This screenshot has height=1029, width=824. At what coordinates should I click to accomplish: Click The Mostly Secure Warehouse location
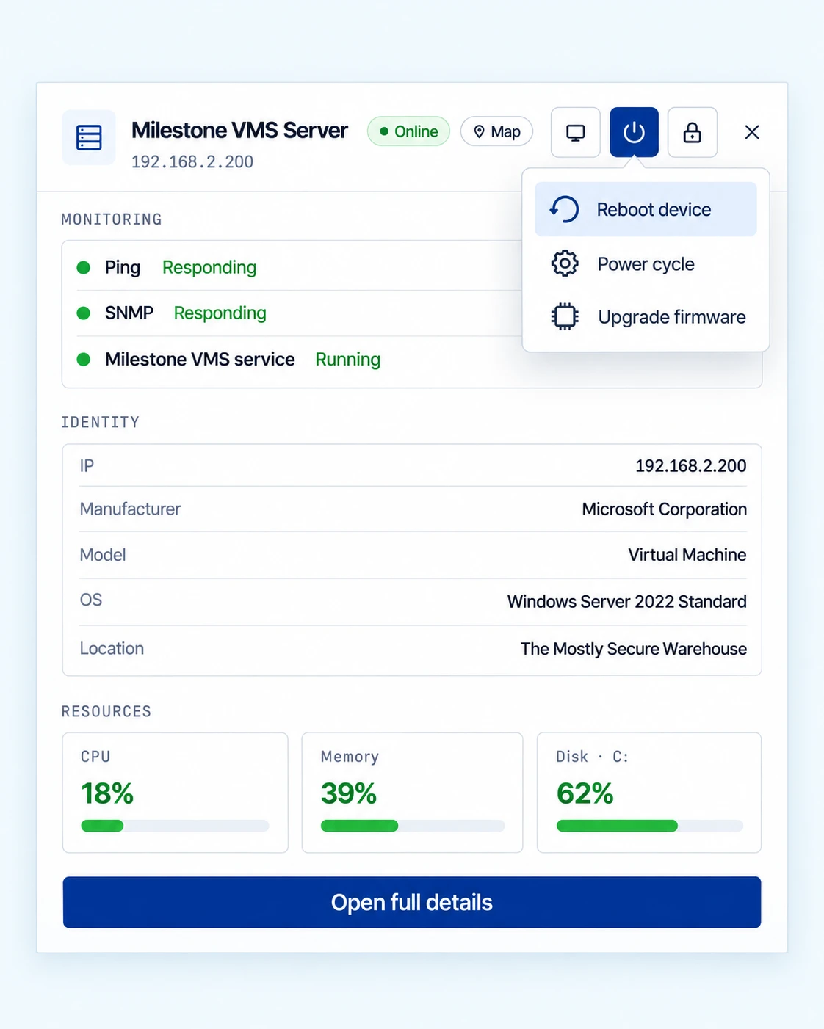point(633,649)
